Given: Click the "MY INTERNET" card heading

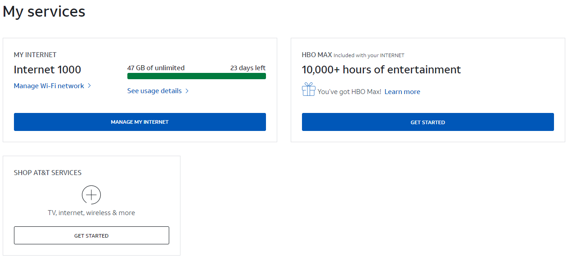Looking at the screenshot, I should pyautogui.click(x=35, y=55).
